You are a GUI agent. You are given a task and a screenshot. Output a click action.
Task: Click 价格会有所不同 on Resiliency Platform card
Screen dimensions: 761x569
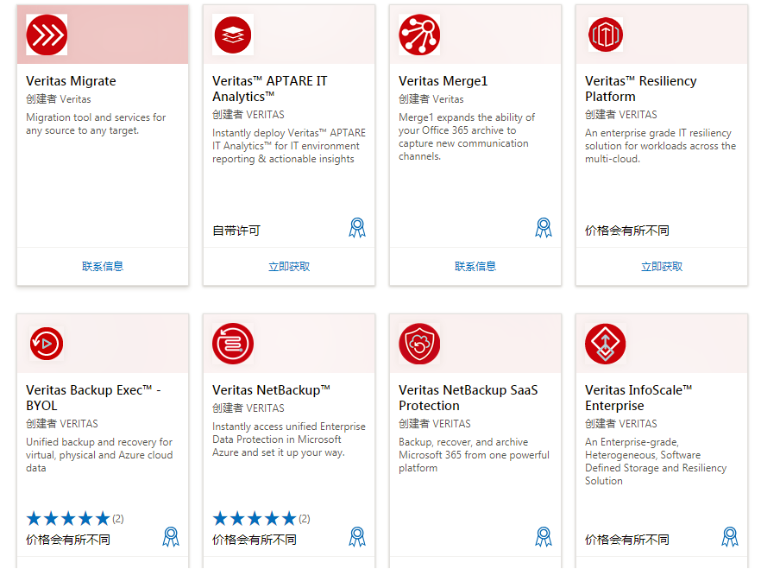[x=627, y=231]
